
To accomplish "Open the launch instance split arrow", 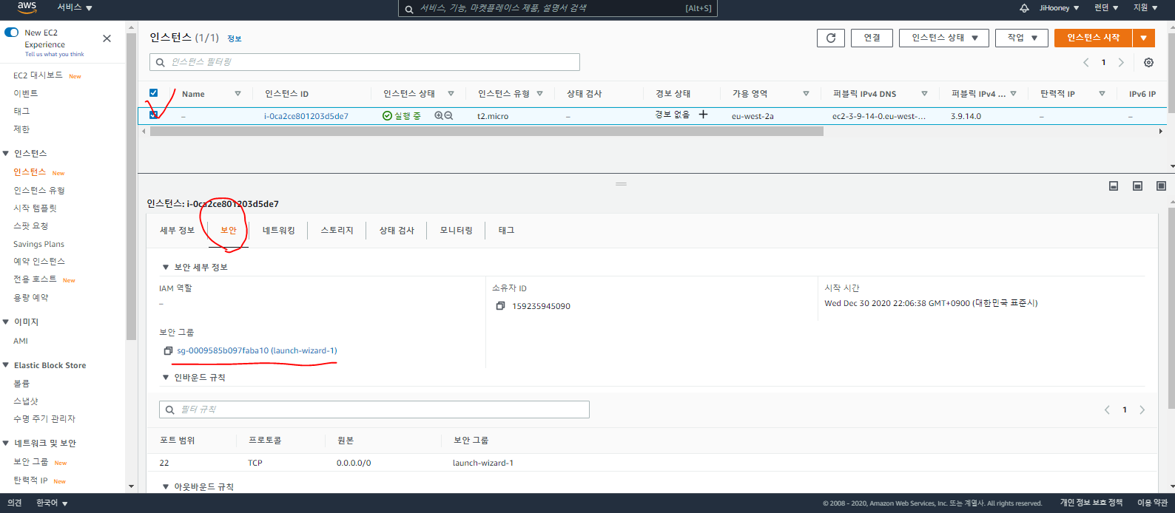I will (x=1144, y=38).
